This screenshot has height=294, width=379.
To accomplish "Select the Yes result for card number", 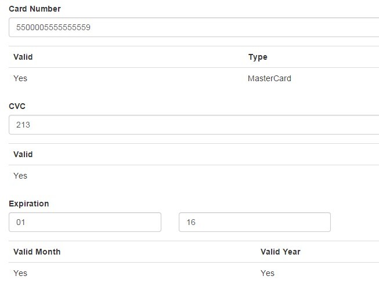I will click(20, 78).
